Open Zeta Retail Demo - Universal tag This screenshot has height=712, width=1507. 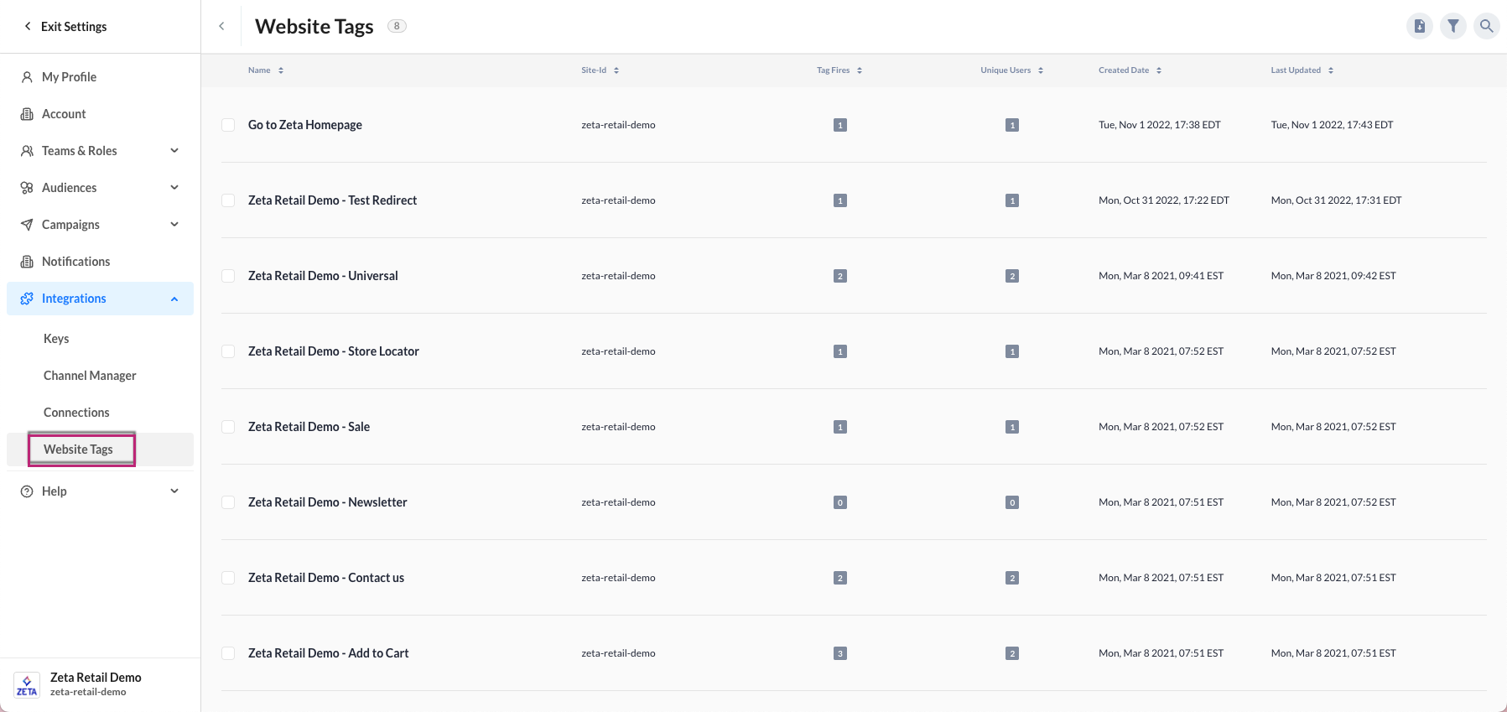tap(323, 276)
